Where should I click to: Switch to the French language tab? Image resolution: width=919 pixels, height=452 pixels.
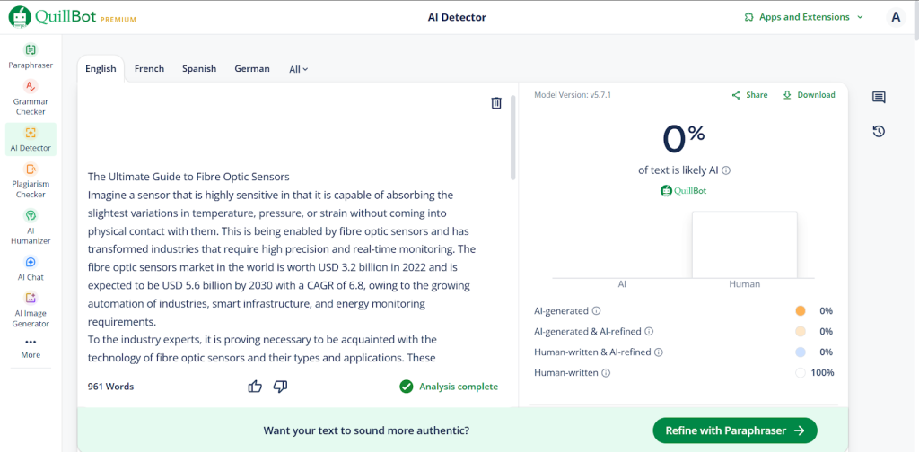click(149, 69)
